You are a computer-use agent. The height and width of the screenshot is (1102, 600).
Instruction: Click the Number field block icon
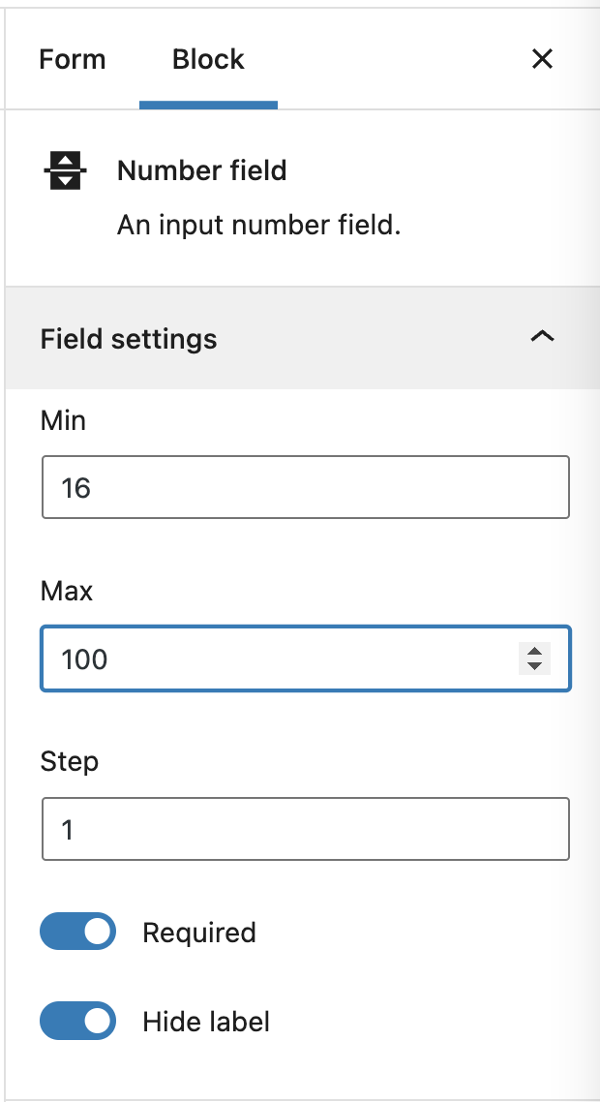pyautogui.click(x=66, y=170)
